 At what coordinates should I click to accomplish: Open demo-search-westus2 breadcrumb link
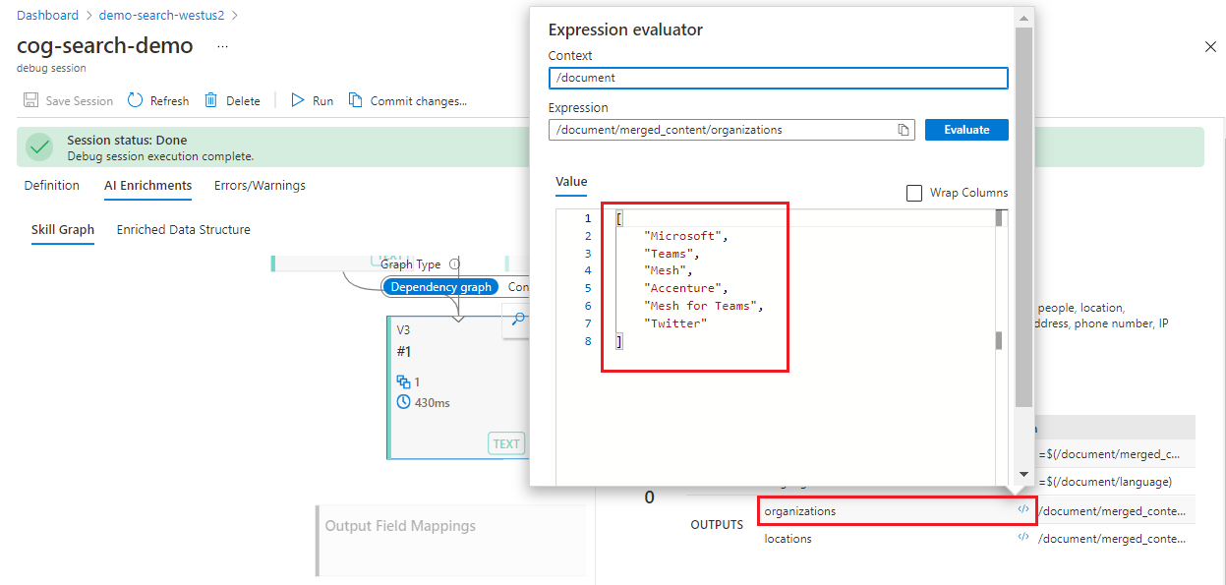coord(162,16)
